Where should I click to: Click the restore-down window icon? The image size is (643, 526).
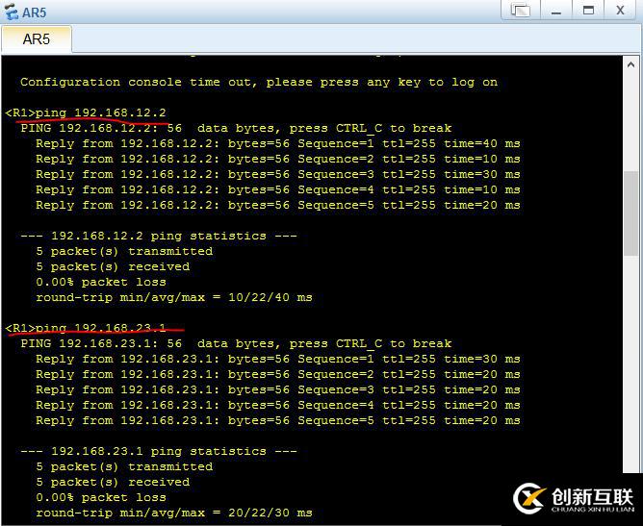(521, 10)
